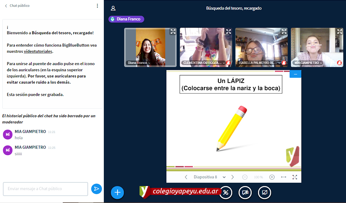
Task: Toggle the webcam sharing button
Action: (245, 192)
